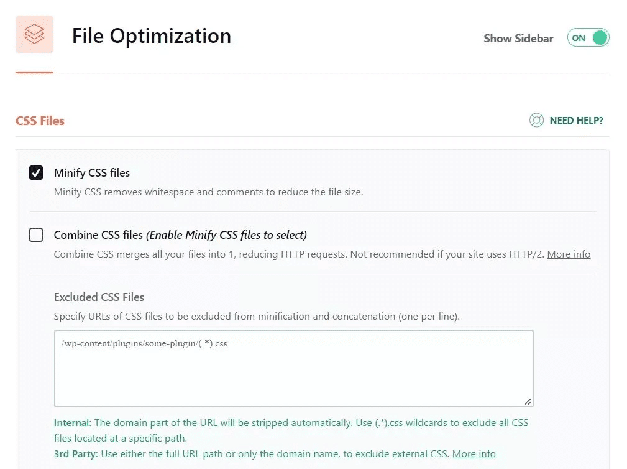Select the CSS Files section header
The height and width of the screenshot is (469, 627).
(40, 120)
